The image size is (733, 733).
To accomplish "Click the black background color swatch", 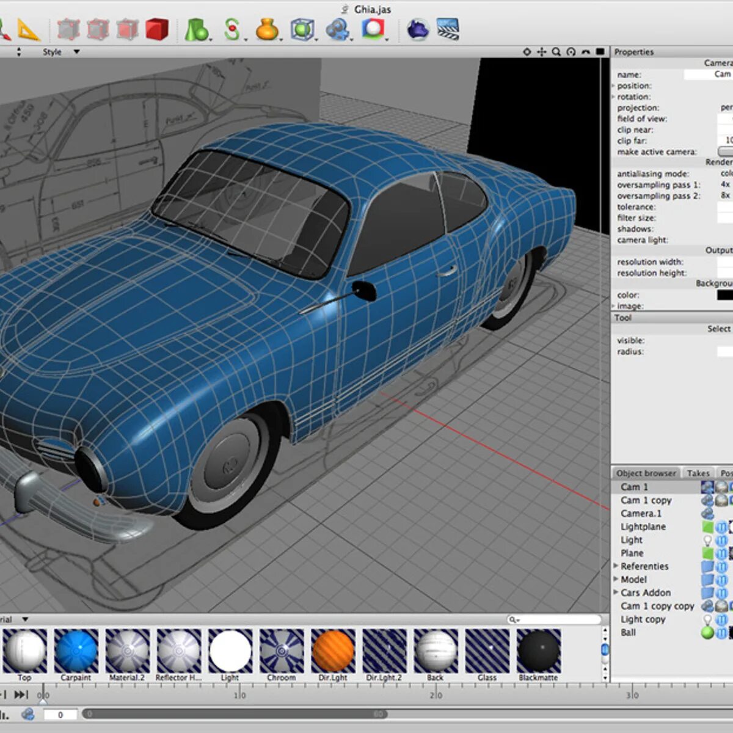I will pyautogui.click(x=724, y=295).
